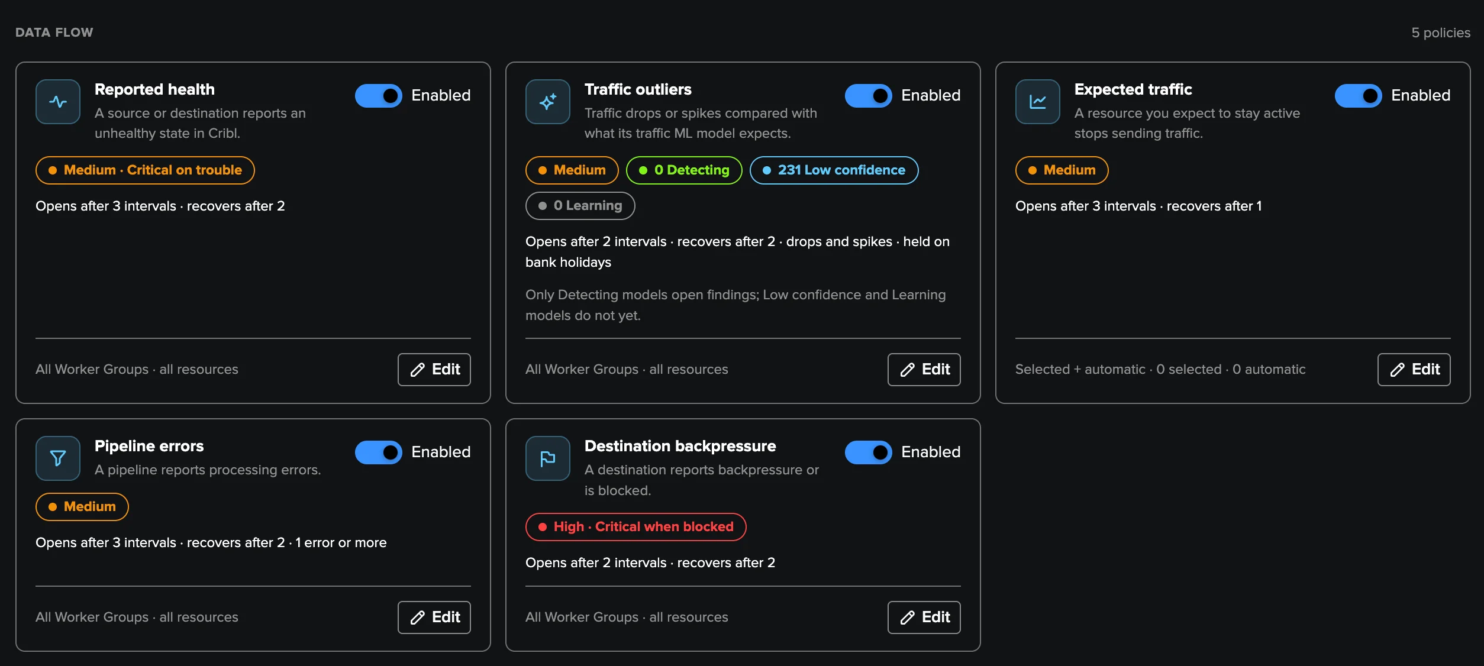This screenshot has width=1484, height=666.
Task: Click 'Selected + automatic · 0 selected · 0 automatic'
Action: pyautogui.click(x=1160, y=370)
